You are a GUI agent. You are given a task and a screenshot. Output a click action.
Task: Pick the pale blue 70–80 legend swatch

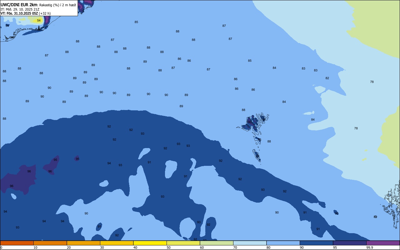tap(250, 243)
